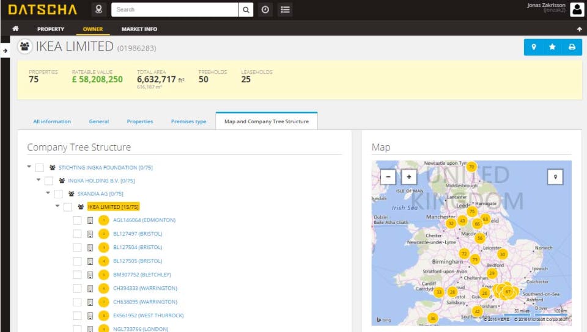This screenshot has width=587, height=332.
Task: Zoom in on the map
Action: tap(408, 177)
